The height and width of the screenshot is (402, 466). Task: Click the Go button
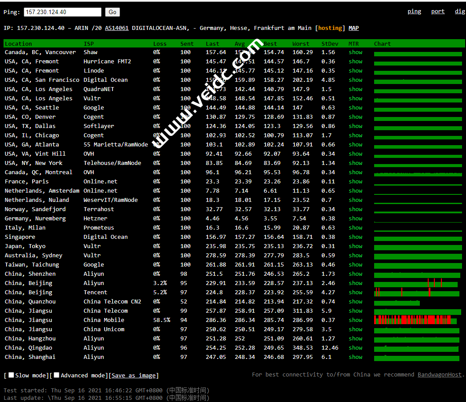coord(113,12)
